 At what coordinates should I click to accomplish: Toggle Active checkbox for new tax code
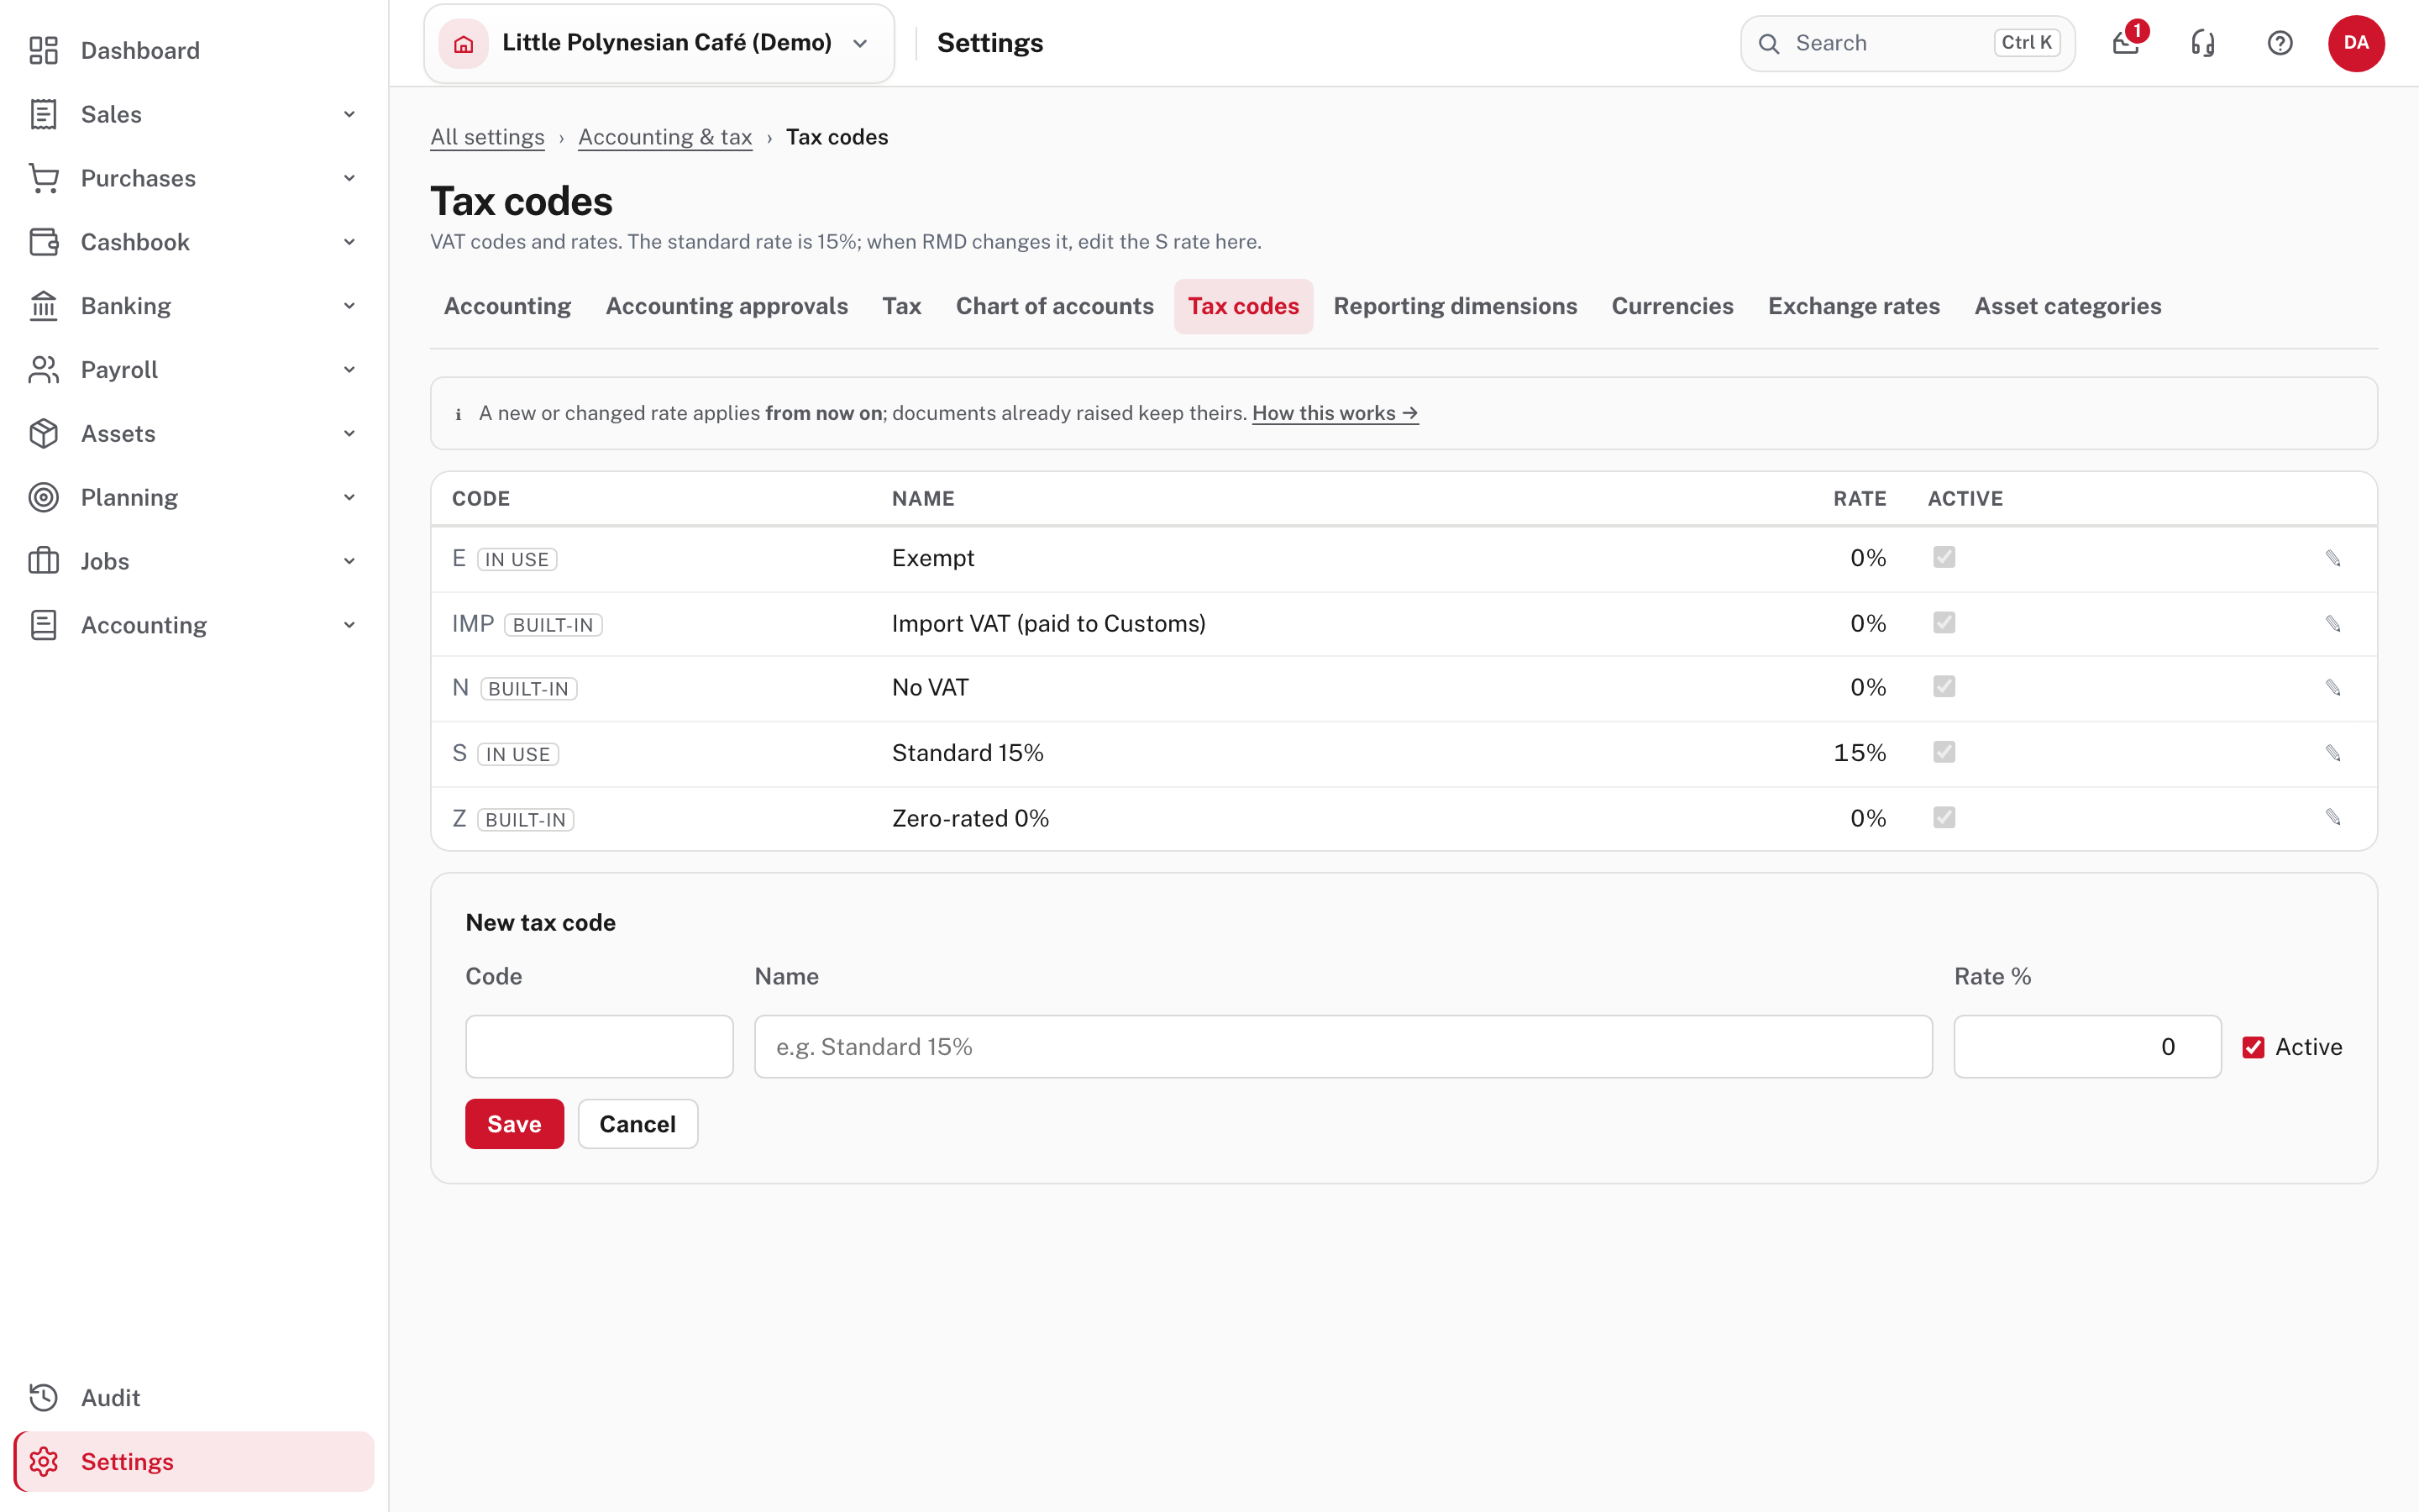pyautogui.click(x=2253, y=1047)
